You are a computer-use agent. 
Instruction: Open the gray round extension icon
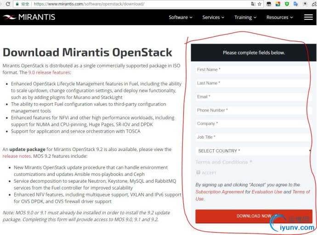(305, 4)
